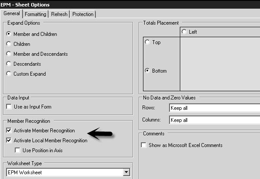Set totals placement to Left
The image size is (260, 179).
pyautogui.click(x=185, y=32)
